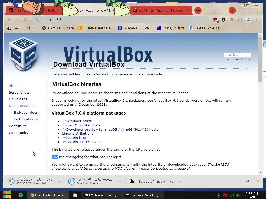Close the QEMU for Windows tab
This screenshot has height=199, width=266.
click(188, 10)
